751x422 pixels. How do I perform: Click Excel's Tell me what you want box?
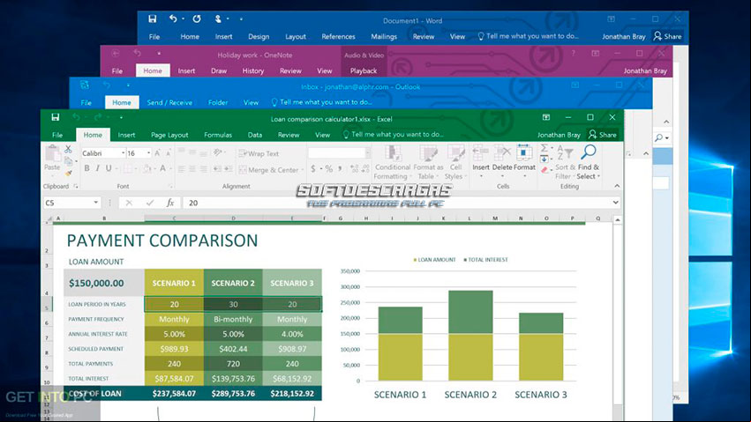click(394, 134)
